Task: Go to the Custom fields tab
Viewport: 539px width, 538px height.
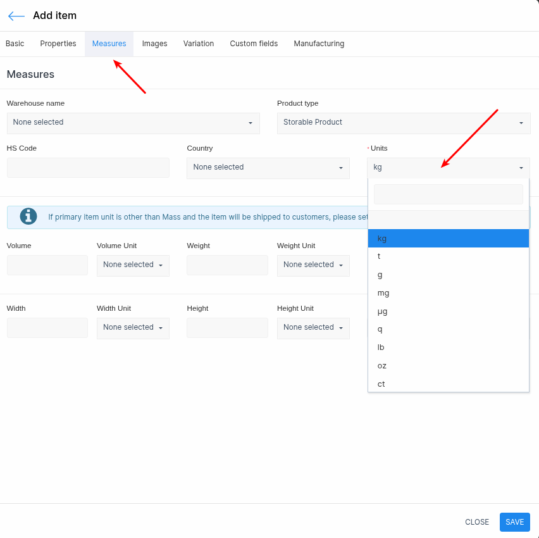Action: tap(254, 44)
